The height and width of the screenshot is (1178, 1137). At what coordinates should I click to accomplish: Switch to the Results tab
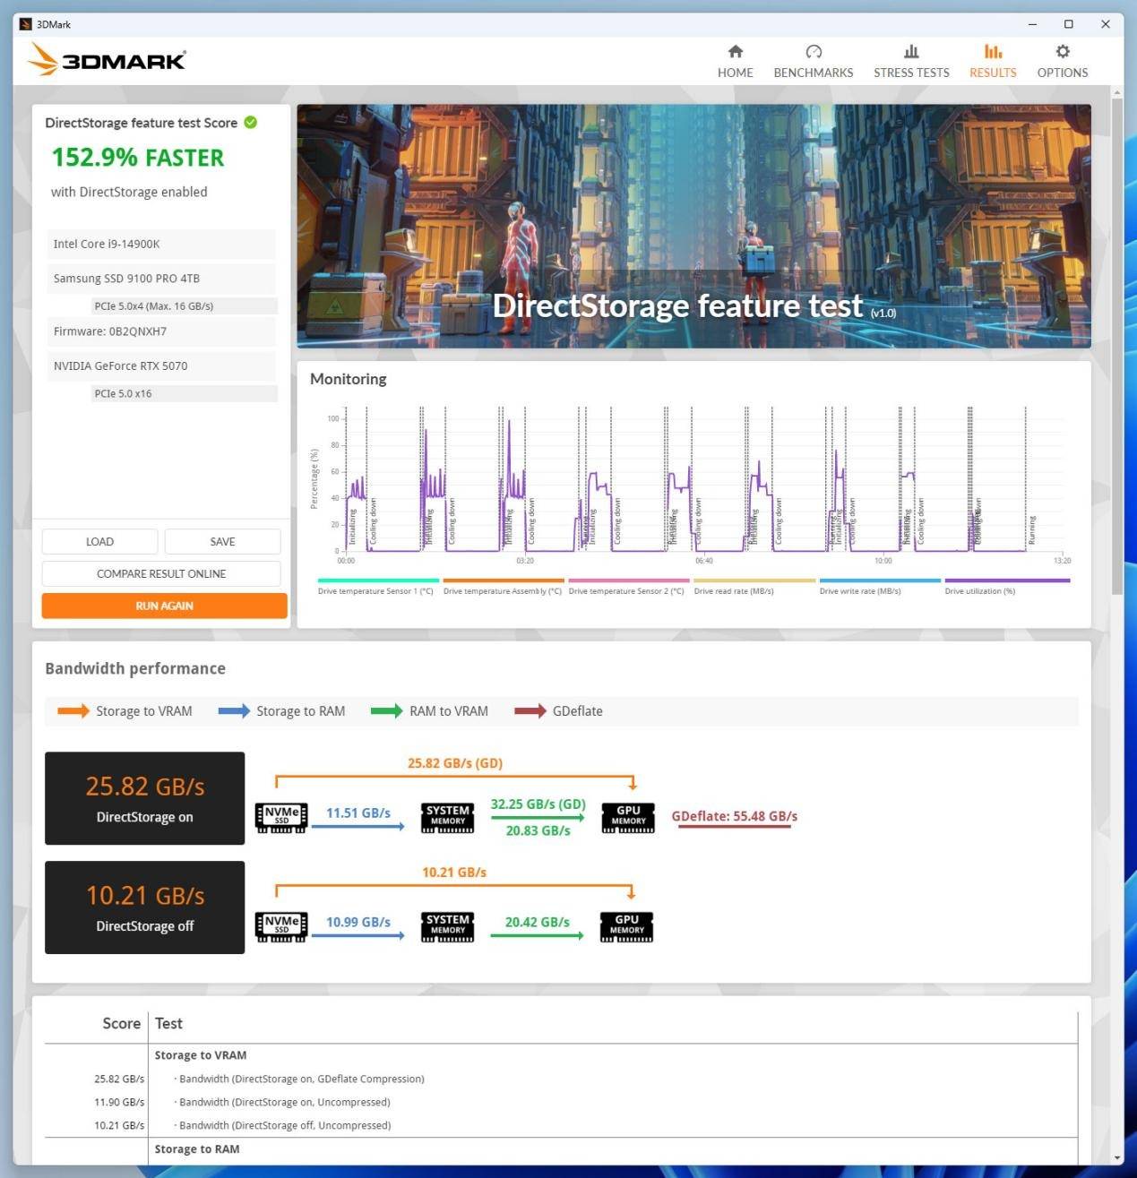pos(992,61)
